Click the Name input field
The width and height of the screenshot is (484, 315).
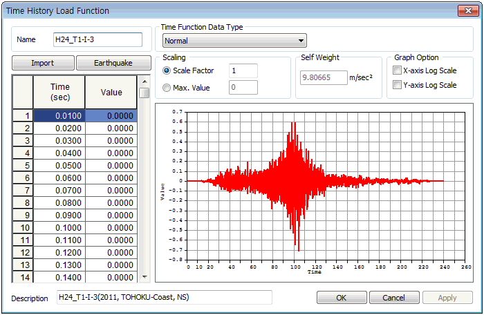tap(97, 40)
